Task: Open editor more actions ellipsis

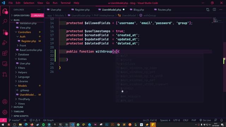Action: point(221,10)
